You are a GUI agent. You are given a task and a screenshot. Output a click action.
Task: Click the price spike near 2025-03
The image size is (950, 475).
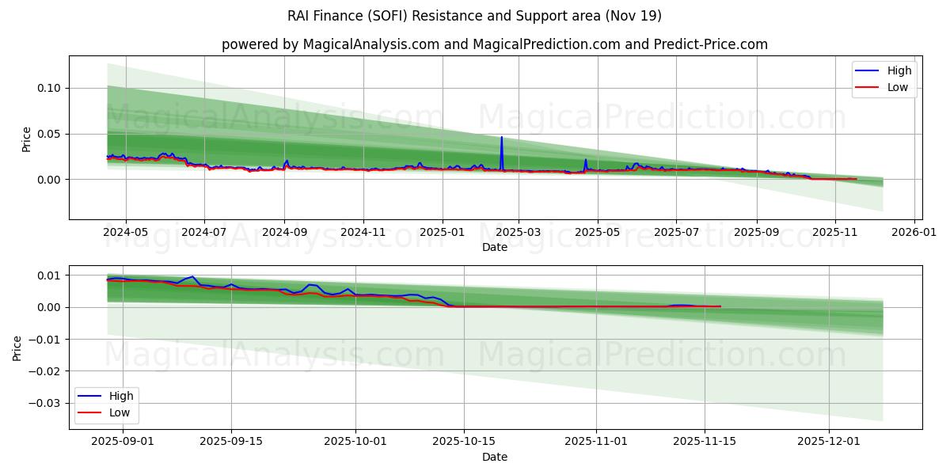503,141
